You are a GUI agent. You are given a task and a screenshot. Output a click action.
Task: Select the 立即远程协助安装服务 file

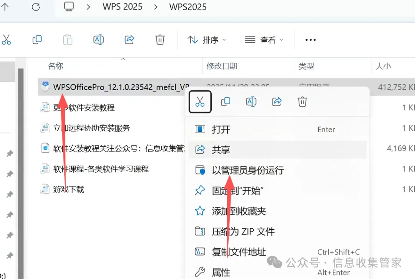[91, 128]
